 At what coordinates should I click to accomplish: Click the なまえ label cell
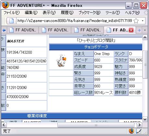[x=83, y=54]
